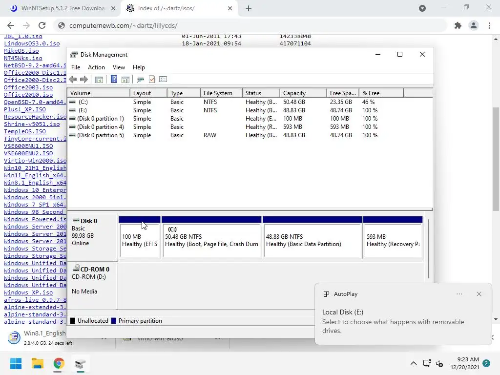Viewport: 500px width, 375px height.
Task: Open the TempleOS.ISO link
Action: [25, 131]
